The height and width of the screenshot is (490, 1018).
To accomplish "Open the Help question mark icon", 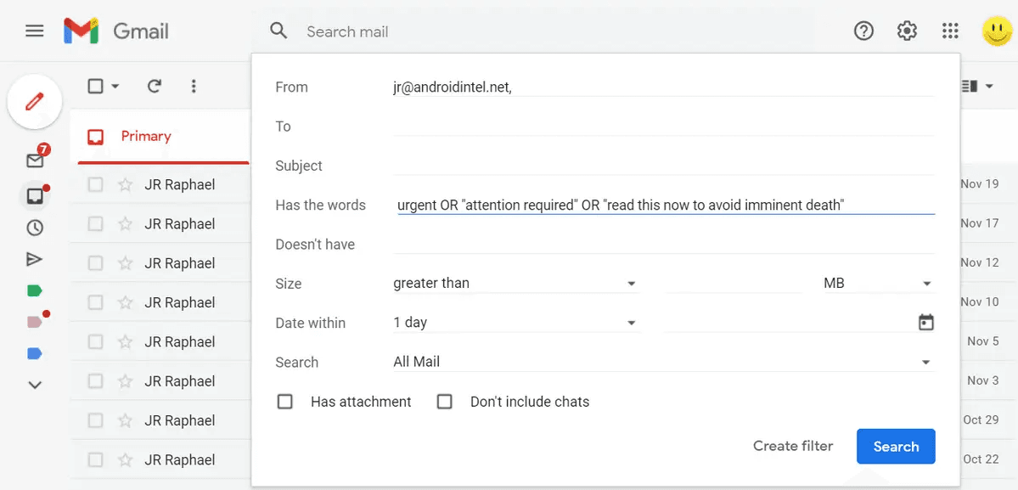I will click(863, 31).
